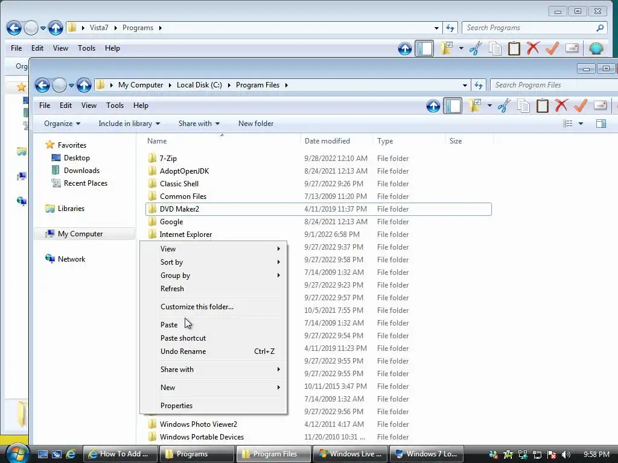The width and height of the screenshot is (618, 463).
Task: Click Show Desktop icon on taskbar
Action: [x=43, y=454]
